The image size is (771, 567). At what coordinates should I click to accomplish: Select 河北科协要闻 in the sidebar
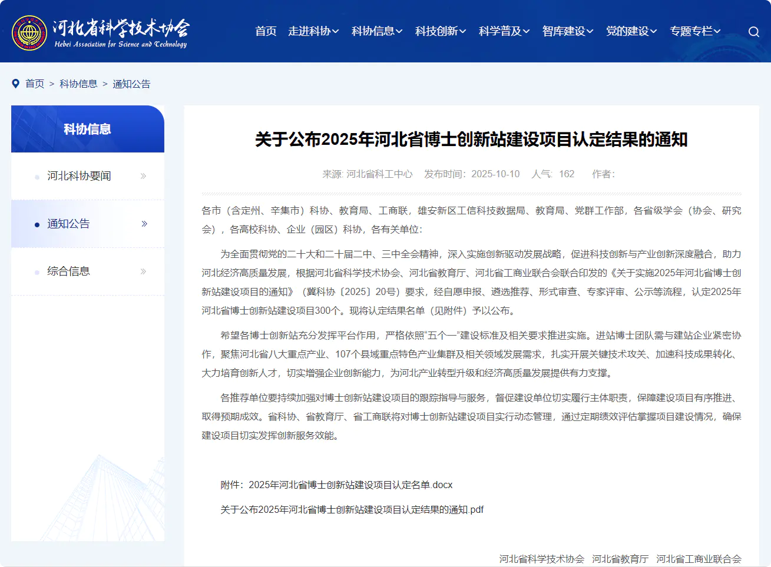point(79,176)
